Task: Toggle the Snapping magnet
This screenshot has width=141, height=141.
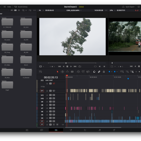Action: (94, 72)
